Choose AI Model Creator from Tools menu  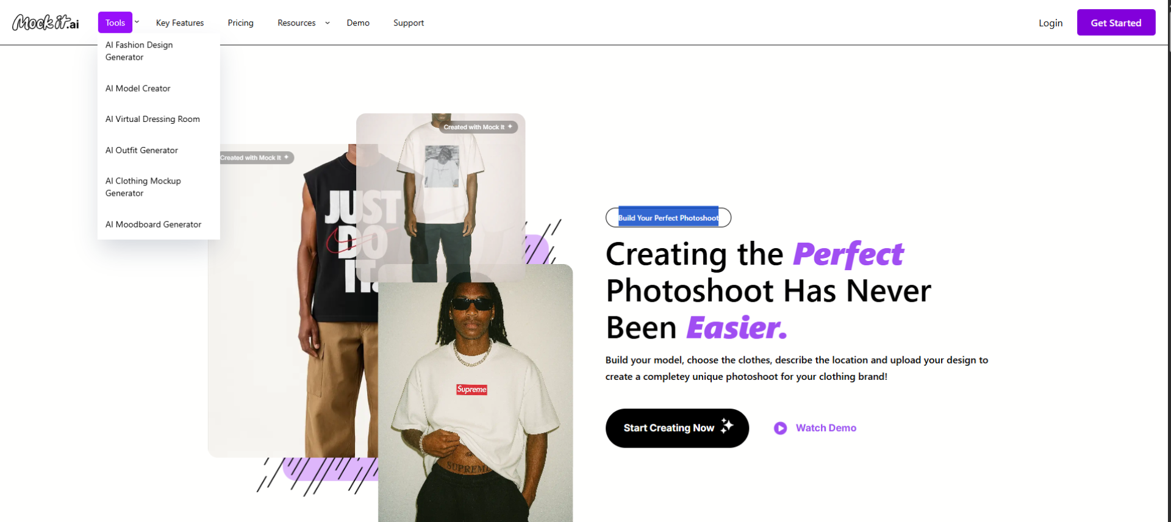(138, 88)
